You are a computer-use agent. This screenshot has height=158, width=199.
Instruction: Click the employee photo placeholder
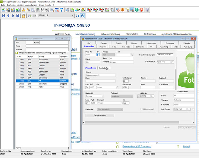pyautogui.click(x=186, y=70)
